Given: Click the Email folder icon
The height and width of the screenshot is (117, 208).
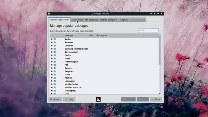Looking at the screenshot, I should (55, 58).
